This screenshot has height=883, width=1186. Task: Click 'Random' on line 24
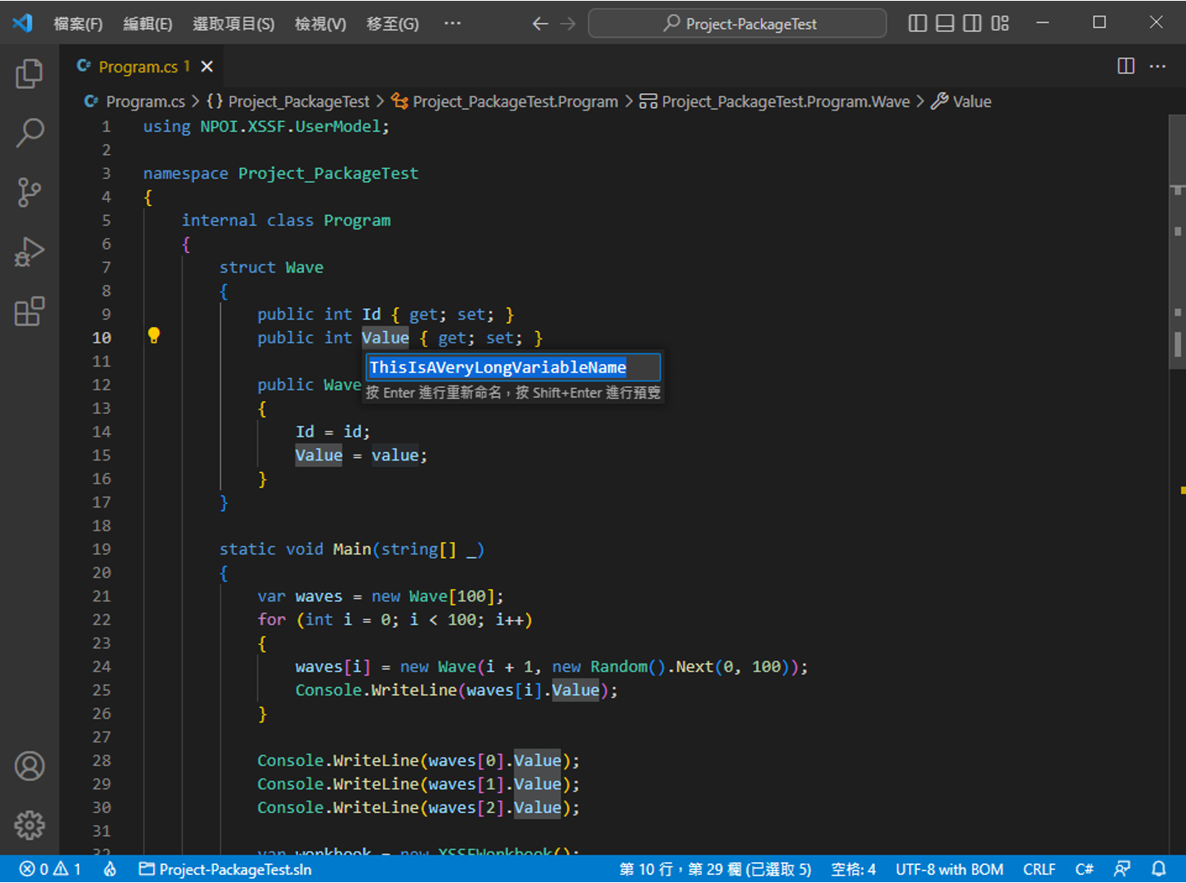(619, 666)
